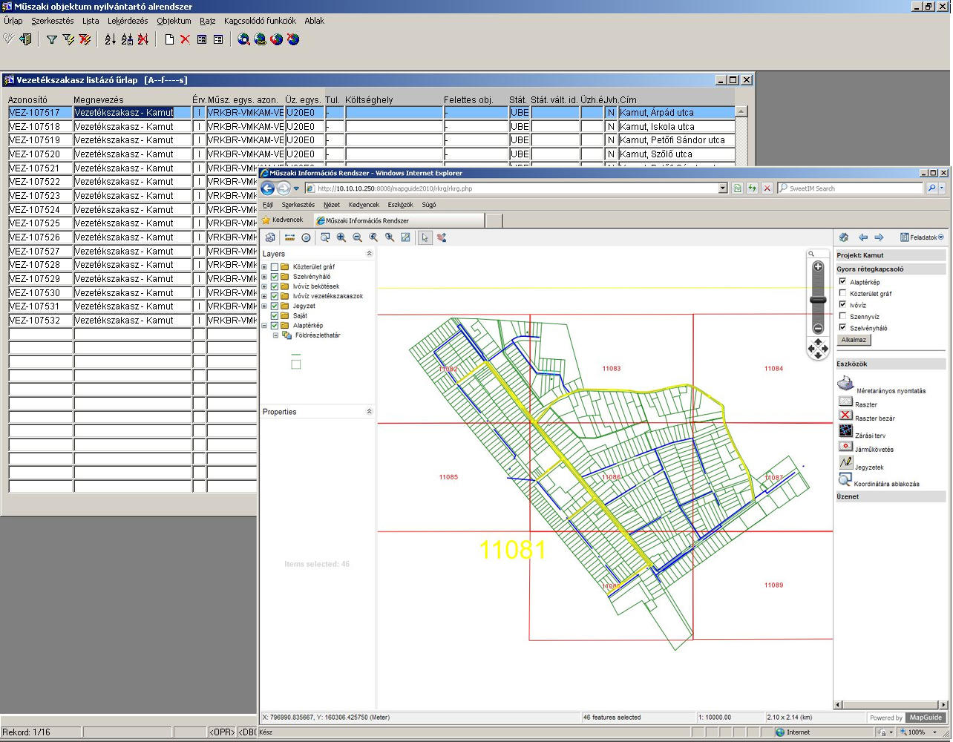Click the globe with red X icon
The image size is (953, 742).
pos(293,39)
